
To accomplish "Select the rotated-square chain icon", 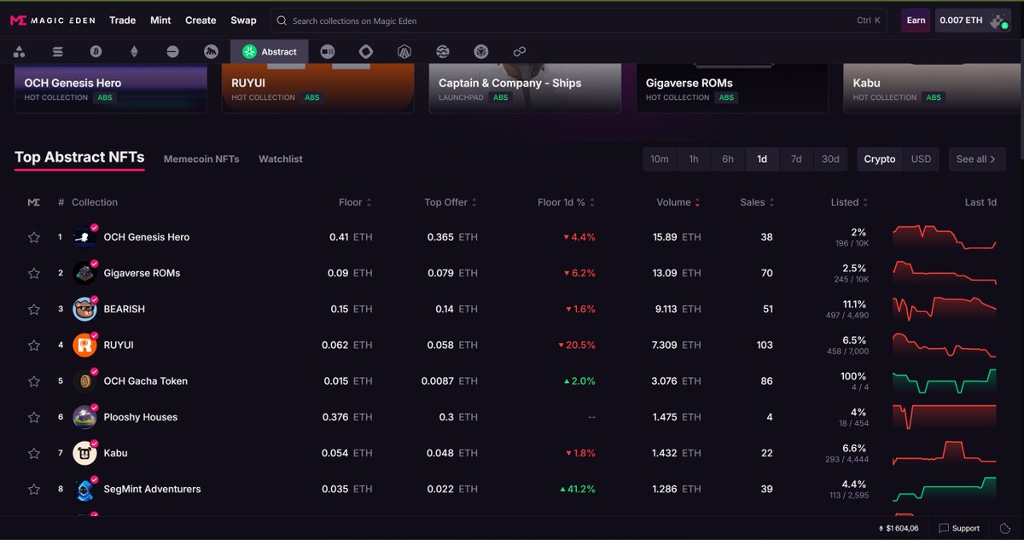I will (366, 52).
